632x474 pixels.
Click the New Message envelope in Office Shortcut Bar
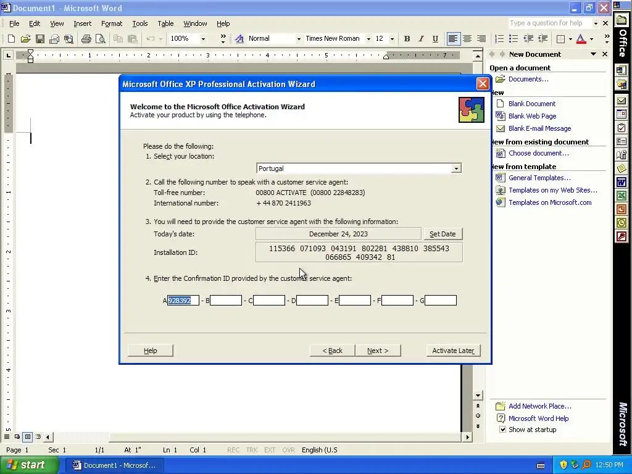(x=621, y=101)
